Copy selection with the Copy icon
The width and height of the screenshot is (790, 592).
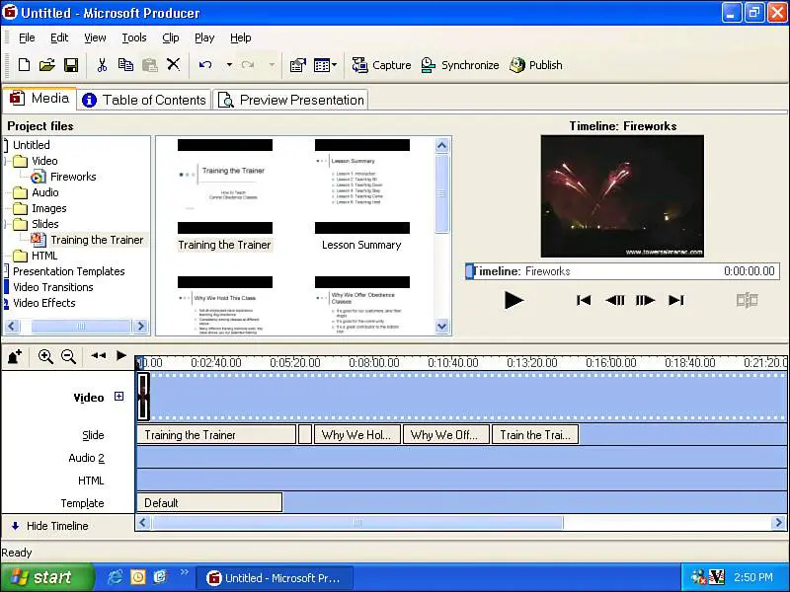click(125, 65)
